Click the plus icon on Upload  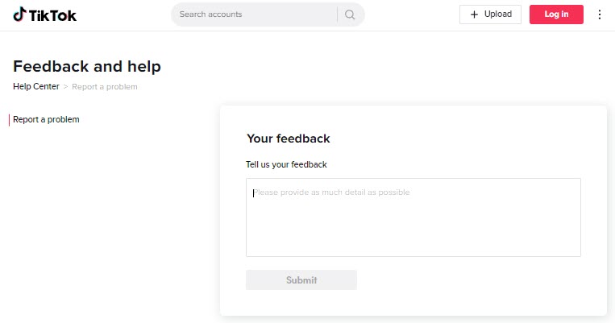[474, 14]
